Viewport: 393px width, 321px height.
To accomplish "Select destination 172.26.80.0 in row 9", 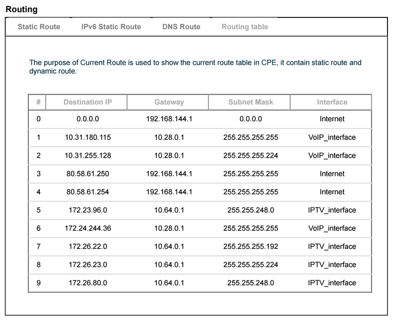I will 87,283.
